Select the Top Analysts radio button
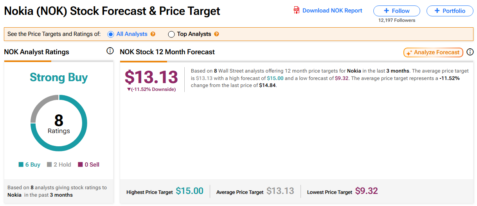Image resolution: width=477 pixels, height=206 pixels. click(171, 34)
